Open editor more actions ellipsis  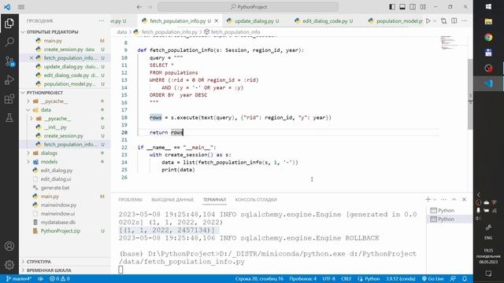coord(465,21)
